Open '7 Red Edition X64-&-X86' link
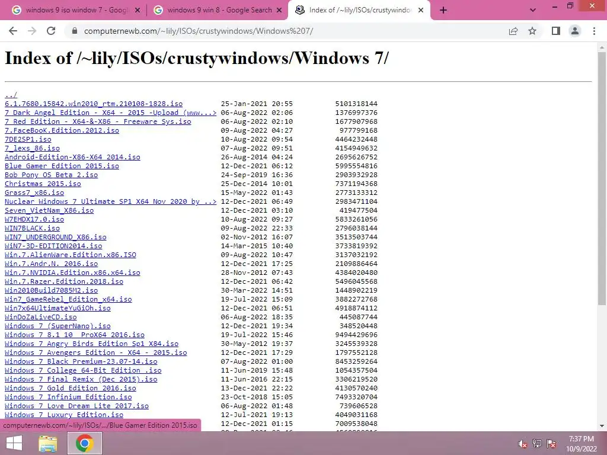 pyautogui.click(x=98, y=121)
